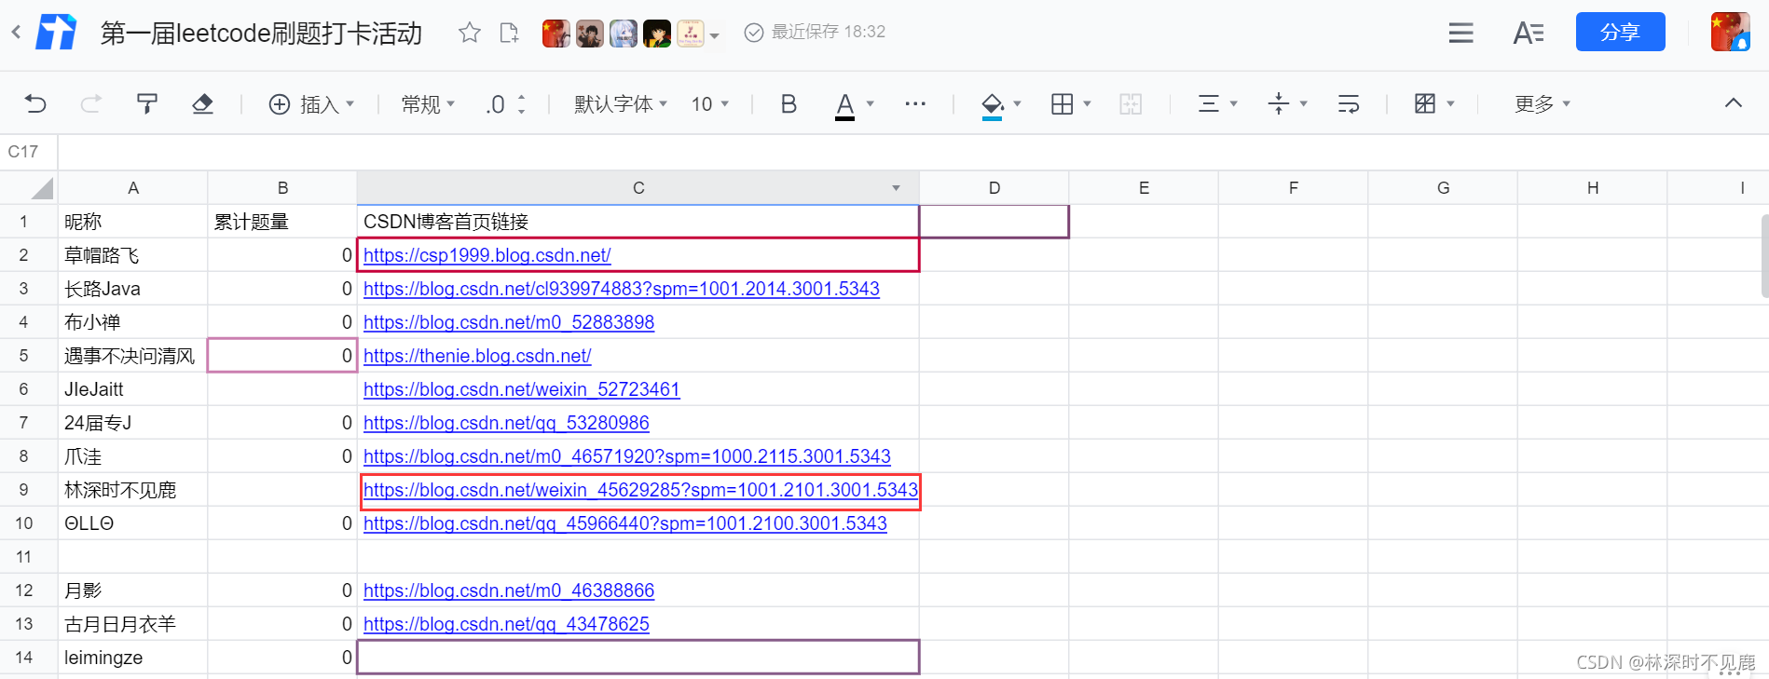
Task: Go back with the top-left arrow
Action: tap(16, 33)
